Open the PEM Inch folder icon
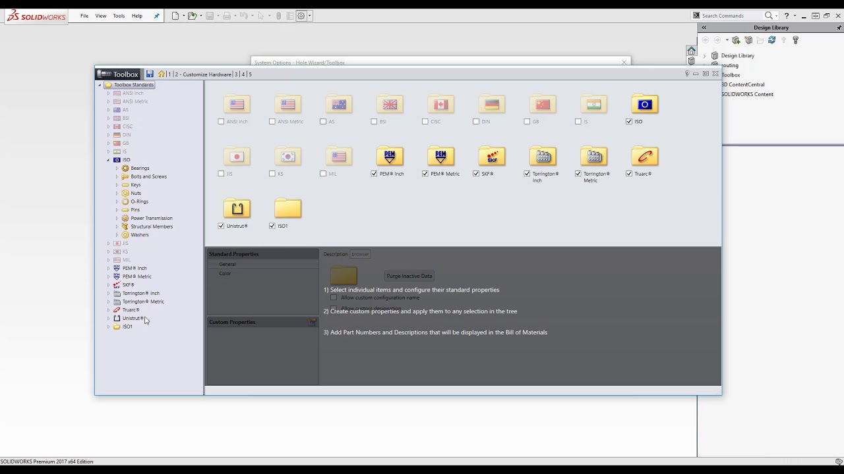This screenshot has width=844, height=474. click(x=390, y=156)
